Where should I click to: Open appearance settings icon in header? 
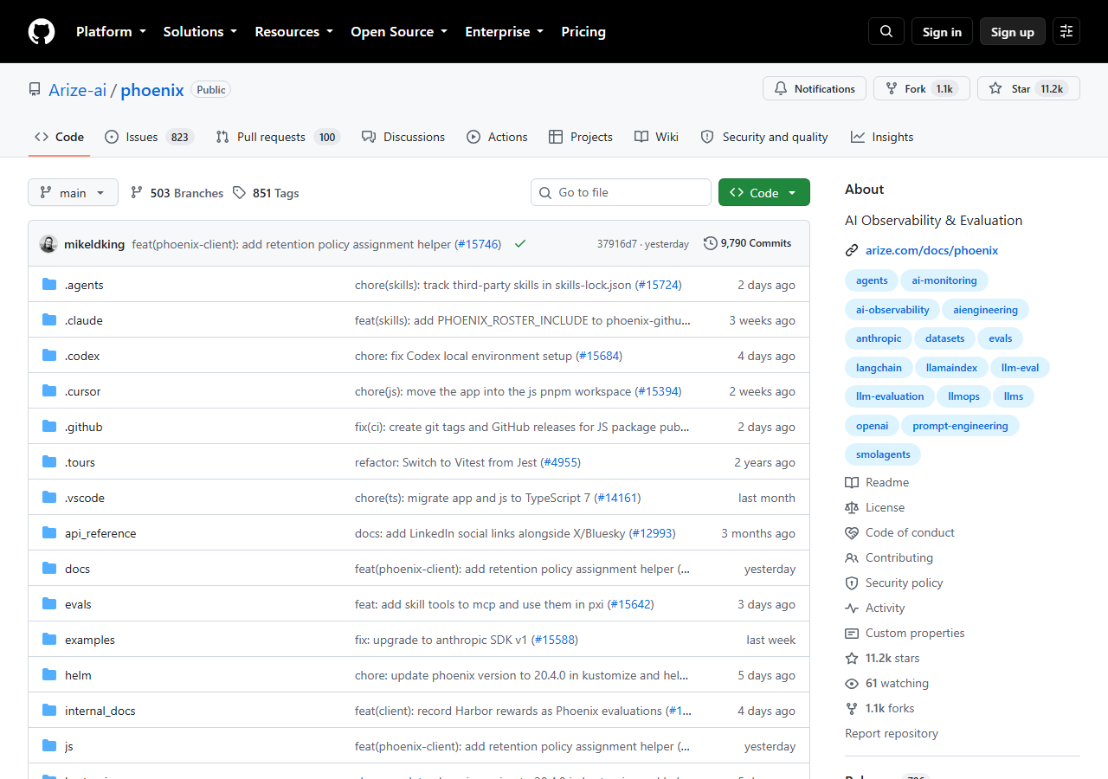click(1066, 31)
